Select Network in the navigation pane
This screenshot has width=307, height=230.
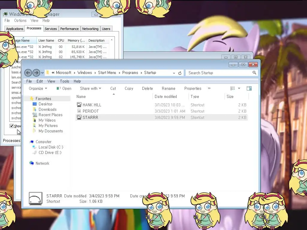(x=42, y=163)
